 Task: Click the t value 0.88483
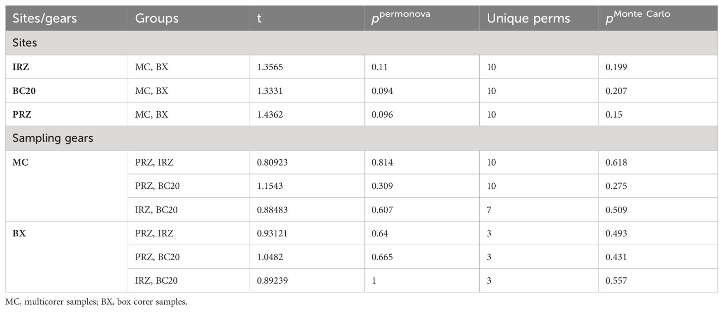tap(272, 210)
